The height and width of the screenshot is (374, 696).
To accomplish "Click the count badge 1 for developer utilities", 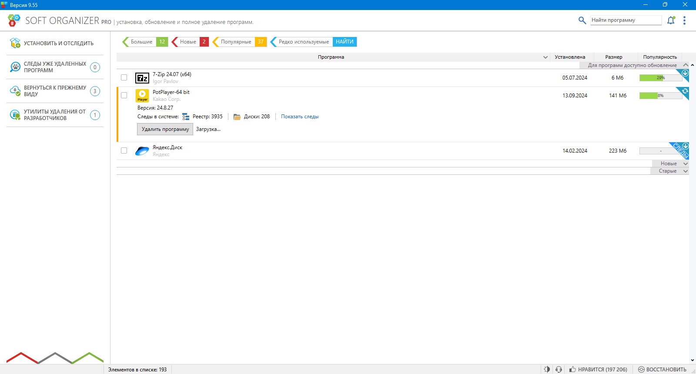I will (95, 115).
